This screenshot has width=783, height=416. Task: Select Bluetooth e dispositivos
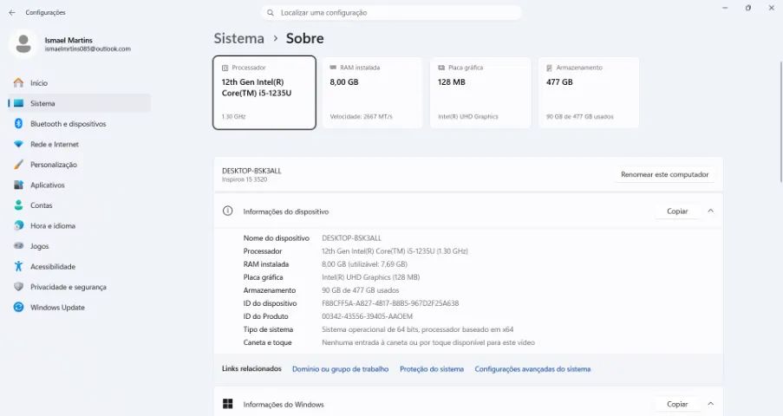tap(80, 124)
